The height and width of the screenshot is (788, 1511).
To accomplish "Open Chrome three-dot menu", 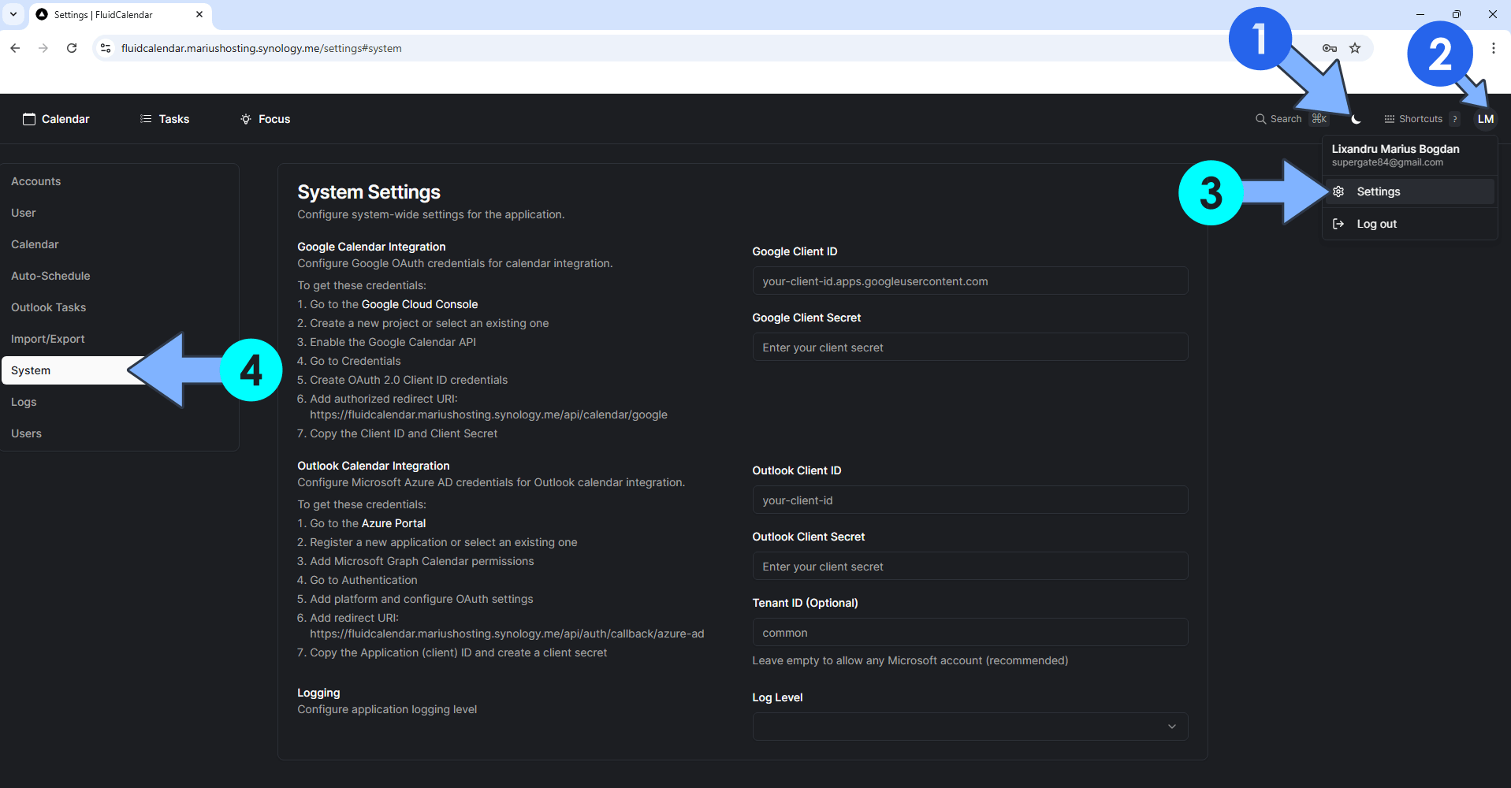I will pos(1493,48).
